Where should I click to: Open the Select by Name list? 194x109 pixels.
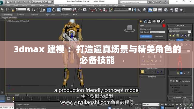click(x=34, y=10)
